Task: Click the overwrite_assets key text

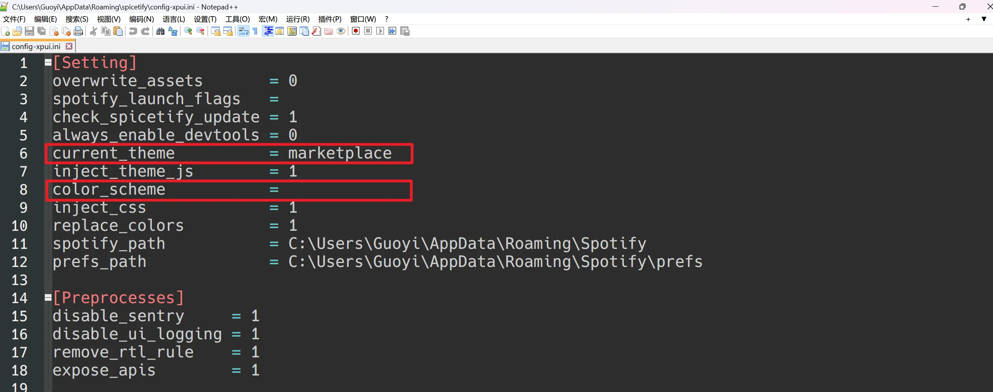Action: click(x=128, y=81)
